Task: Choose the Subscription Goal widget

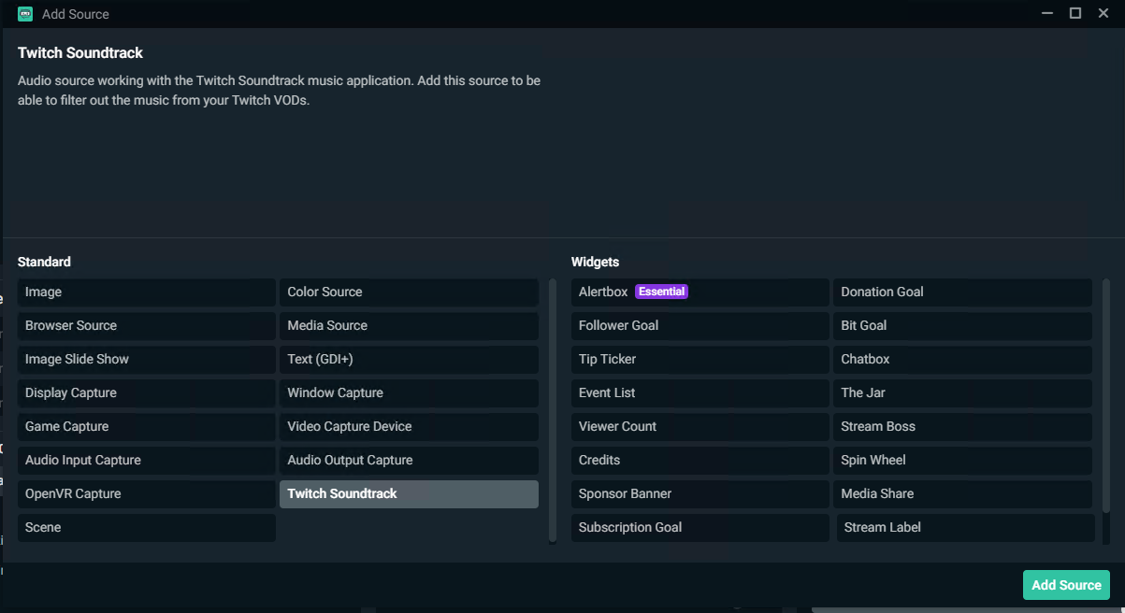Action: [x=699, y=527]
